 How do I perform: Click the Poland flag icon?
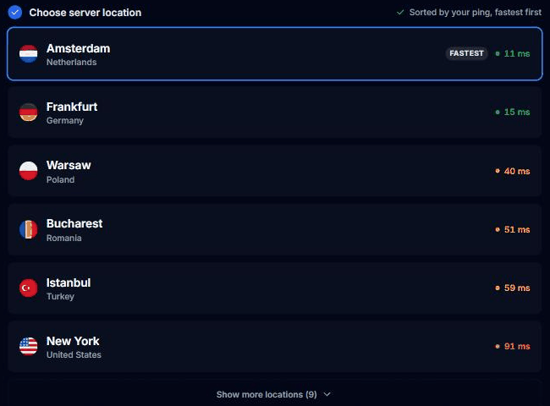point(29,171)
